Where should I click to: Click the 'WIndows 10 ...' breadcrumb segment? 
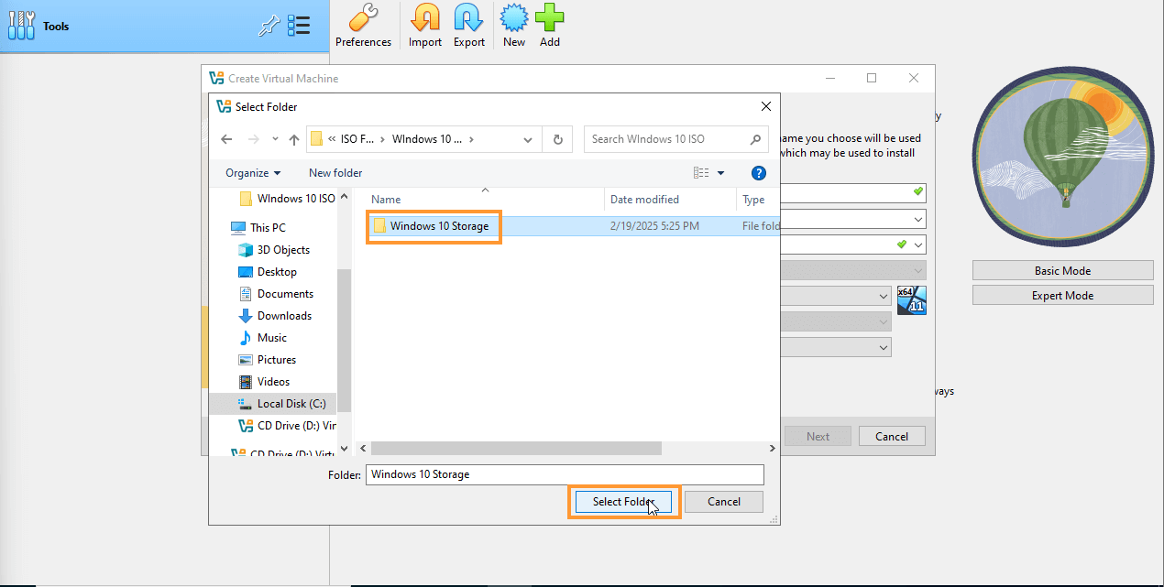pos(427,139)
